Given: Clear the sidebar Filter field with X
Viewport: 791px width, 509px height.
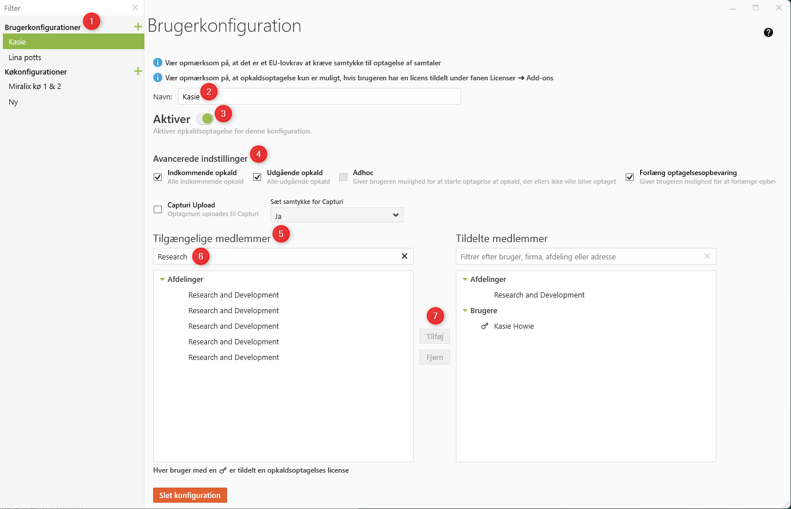Looking at the screenshot, I should [x=135, y=8].
